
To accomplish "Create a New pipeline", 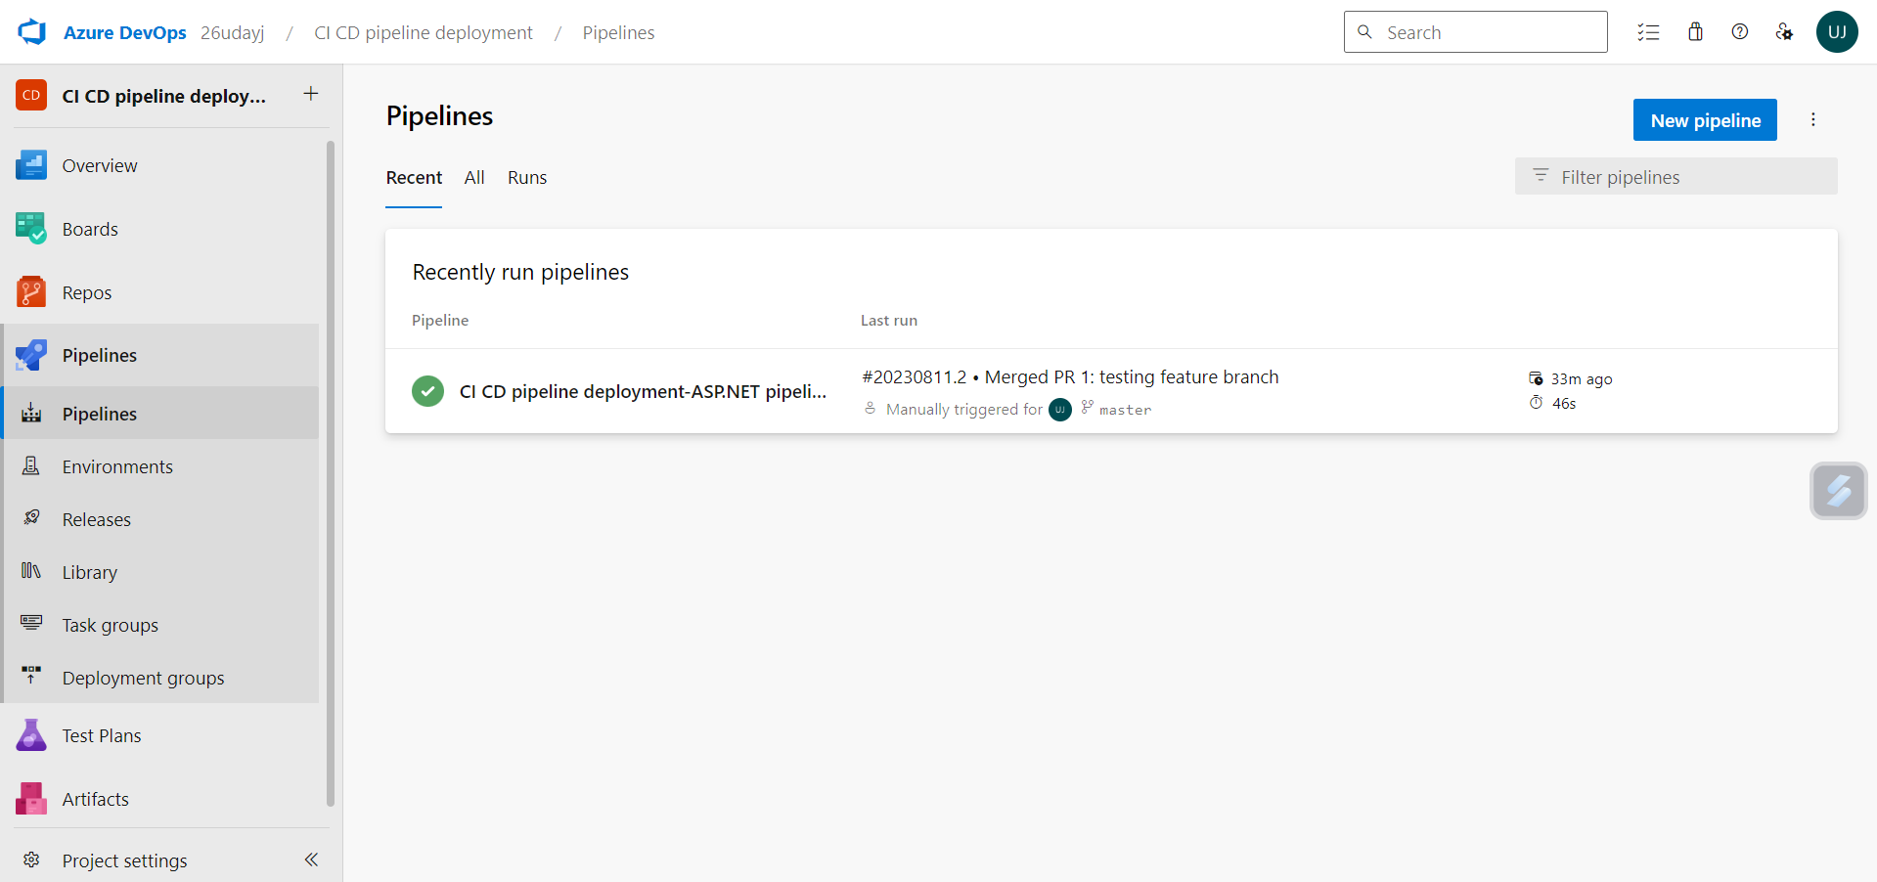I will click(x=1704, y=119).
